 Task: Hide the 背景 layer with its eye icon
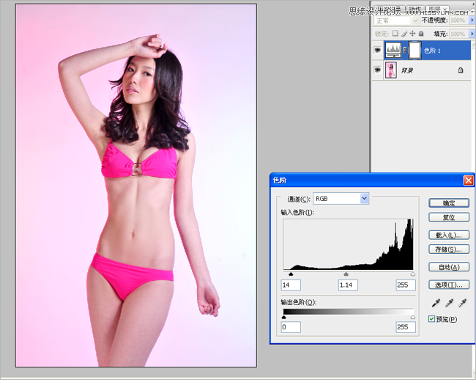[377, 70]
